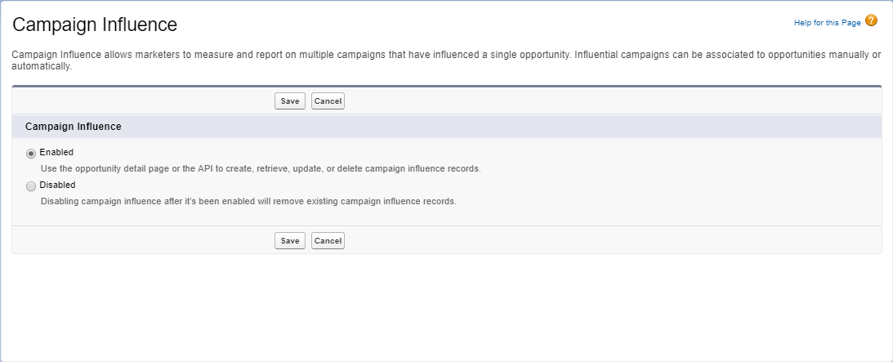Click the Campaign Influence page title

pos(95,25)
